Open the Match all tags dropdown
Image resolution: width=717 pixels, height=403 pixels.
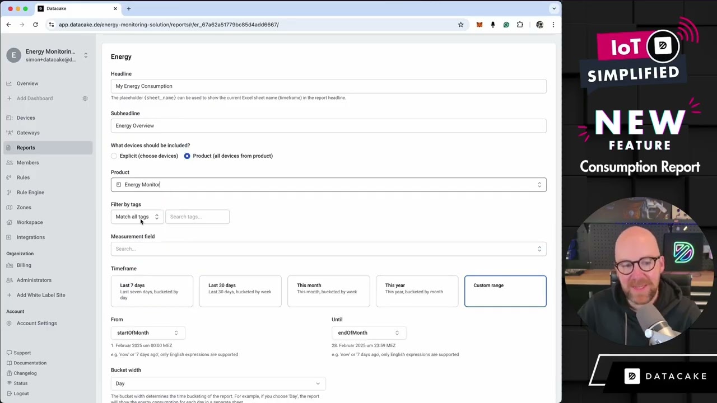(x=137, y=217)
